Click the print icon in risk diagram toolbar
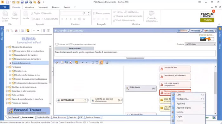 pyautogui.click(x=107, y=62)
